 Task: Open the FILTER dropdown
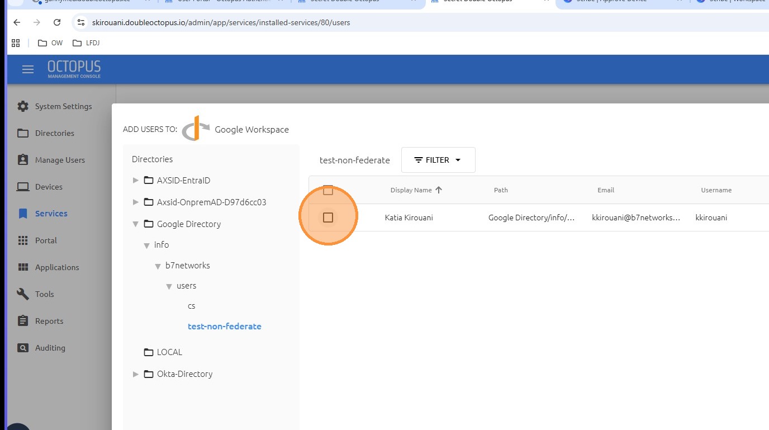[438, 160]
